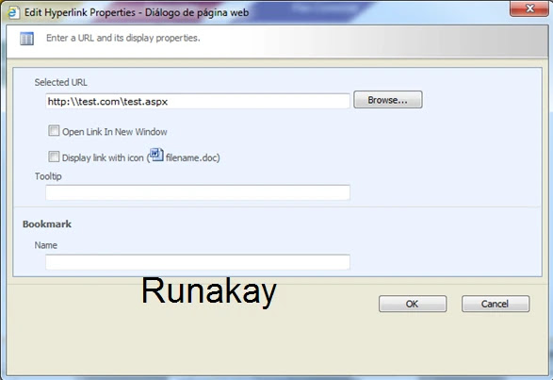Image resolution: width=553 pixels, height=380 pixels.
Task: Click the Browse... button
Action: coord(387,100)
